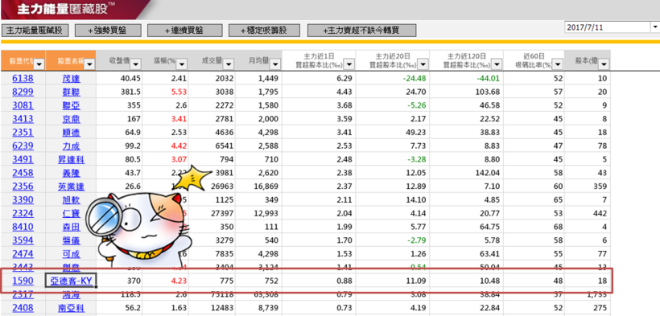Open the 股票名稱 column filter arrow
Viewport: 660px width, 316px height.
tap(89, 64)
